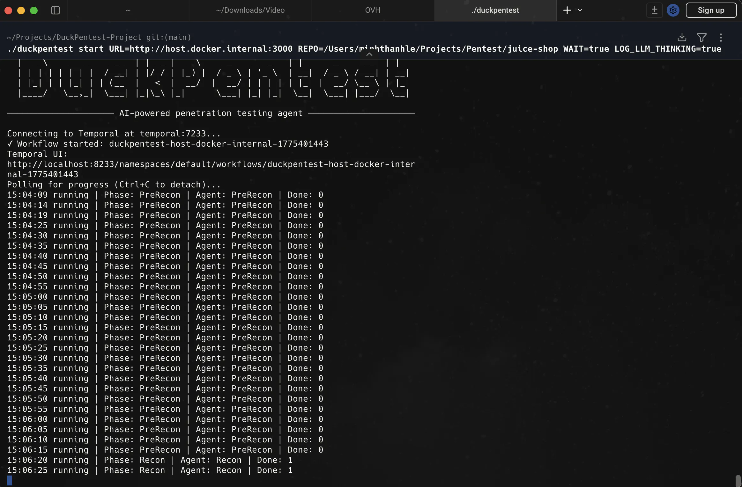
Task: Filter block output with funnel icon
Action: (701, 37)
